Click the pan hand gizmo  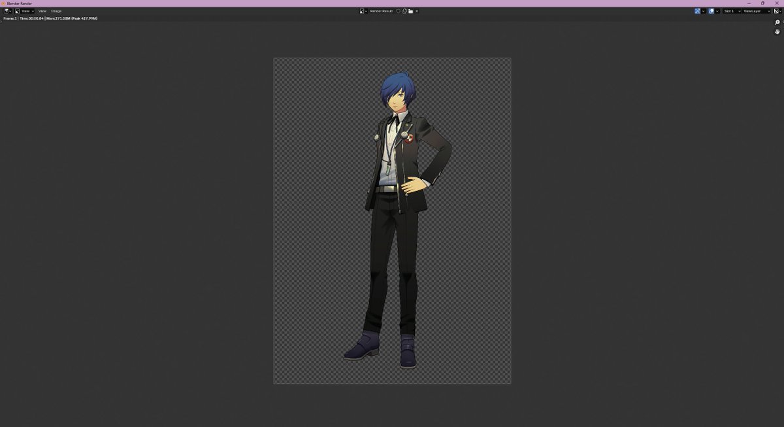[777, 31]
